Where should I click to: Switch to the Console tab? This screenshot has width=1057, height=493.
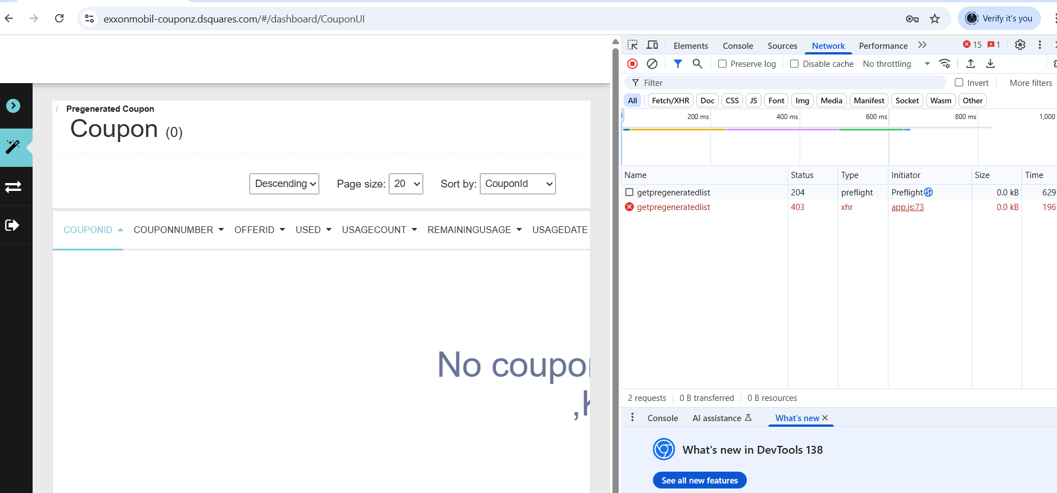click(x=737, y=46)
